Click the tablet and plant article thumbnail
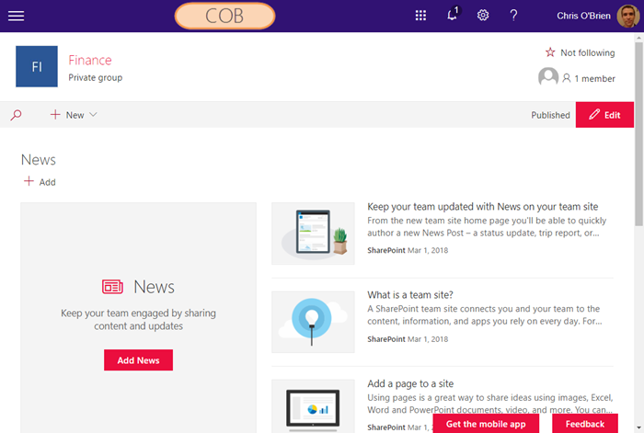Screen dimensions: 644x433 (x=313, y=234)
